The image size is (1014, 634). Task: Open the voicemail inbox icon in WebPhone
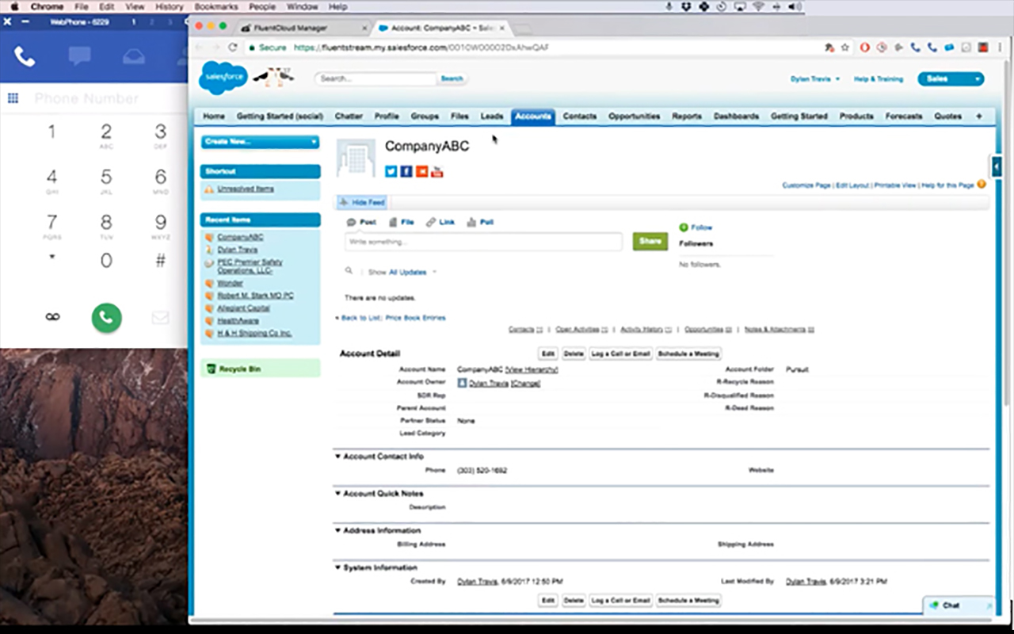pos(135,57)
